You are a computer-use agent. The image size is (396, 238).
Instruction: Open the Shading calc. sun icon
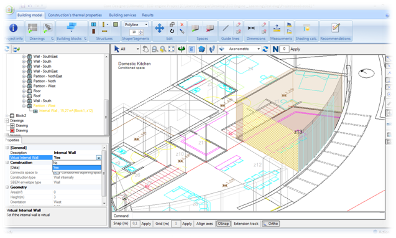click(306, 28)
